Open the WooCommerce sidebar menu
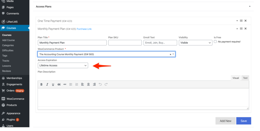Image resolution: width=260 pixels, height=131 pixels. [x=15, y=99]
